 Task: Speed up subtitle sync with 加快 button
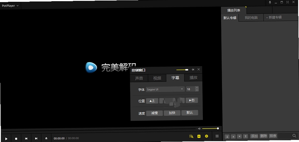click(172, 113)
